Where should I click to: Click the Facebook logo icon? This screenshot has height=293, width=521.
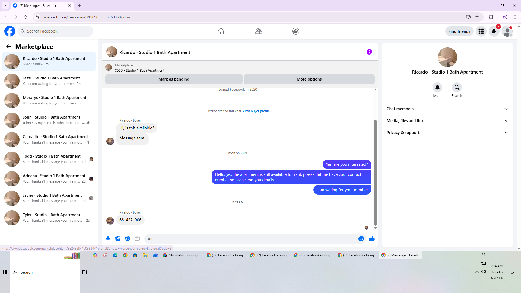(x=10, y=31)
